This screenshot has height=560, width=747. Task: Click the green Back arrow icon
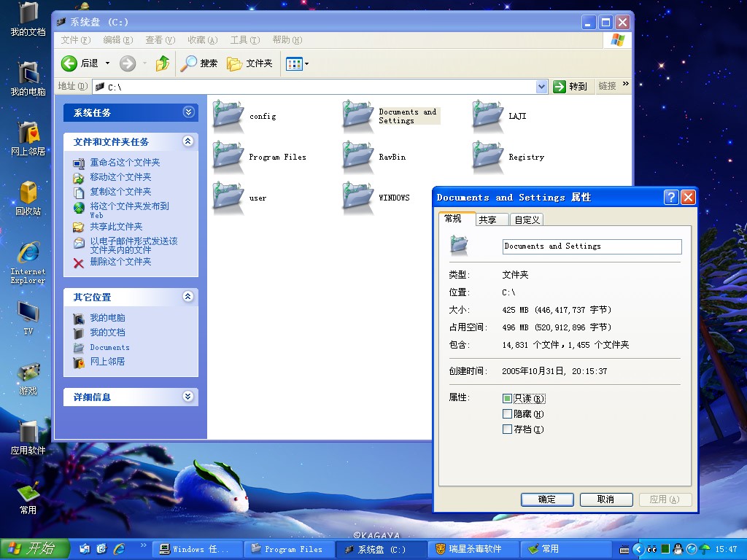pos(69,63)
